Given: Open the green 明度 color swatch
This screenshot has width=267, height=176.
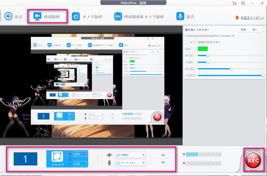Looking at the screenshot, I should 203,49.
